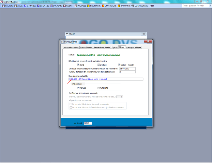Open the help question dropdown arrow
This screenshot has width=212, height=163.
pos(210,6)
